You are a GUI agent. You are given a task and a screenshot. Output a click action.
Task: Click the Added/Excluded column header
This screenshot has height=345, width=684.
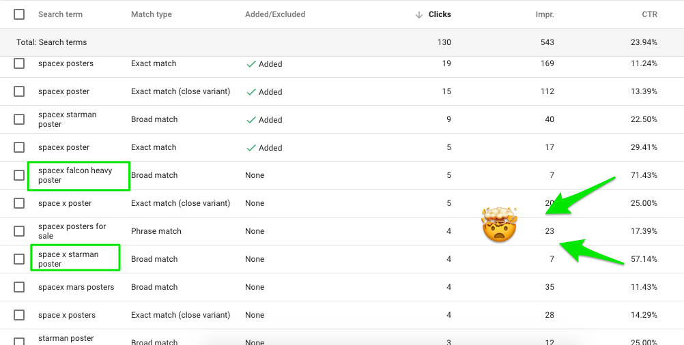(275, 14)
